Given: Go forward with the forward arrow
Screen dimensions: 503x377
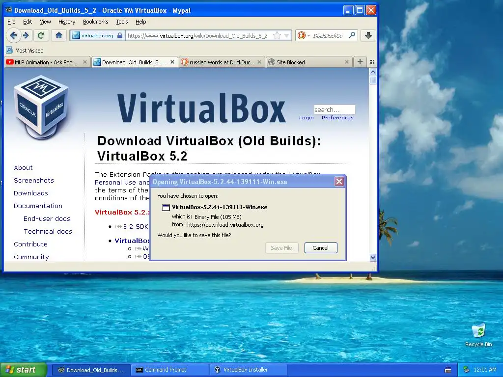Looking at the screenshot, I should [x=26, y=35].
